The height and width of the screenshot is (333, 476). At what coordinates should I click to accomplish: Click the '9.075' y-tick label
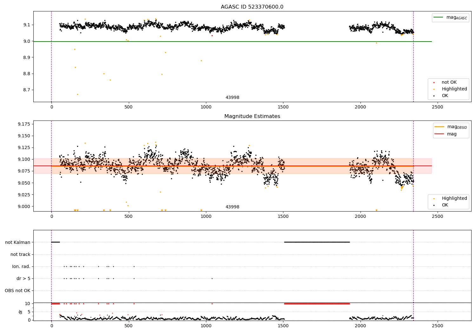click(24, 171)
